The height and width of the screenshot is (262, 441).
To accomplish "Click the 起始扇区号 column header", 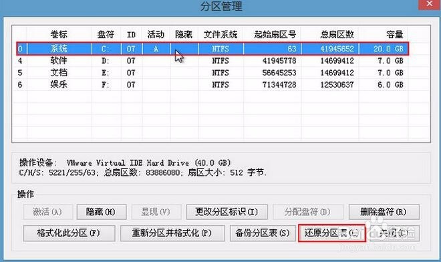I will [x=272, y=35].
